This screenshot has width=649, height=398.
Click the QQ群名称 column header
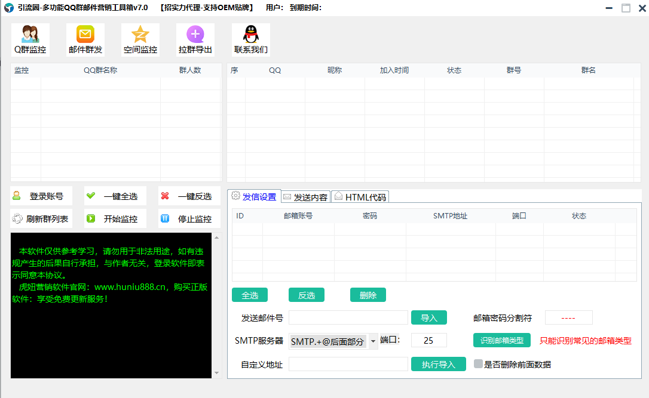[100, 70]
